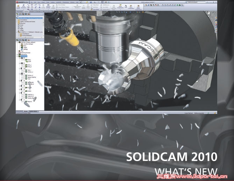The width and height of the screenshot is (234, 181).
Task: Click the Create Layout button
Action: (18, 7)
